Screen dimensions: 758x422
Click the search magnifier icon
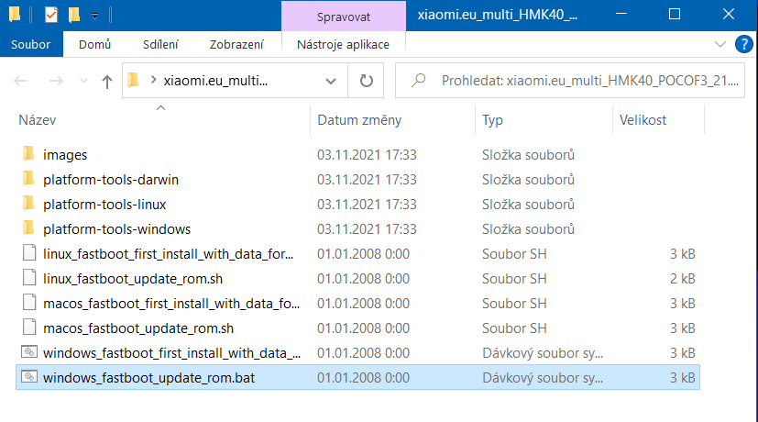pyautogui.click(x=418, y=80)
